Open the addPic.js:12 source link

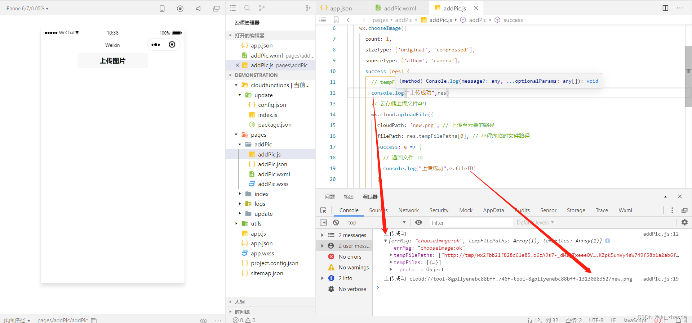[x=661, y=234]
